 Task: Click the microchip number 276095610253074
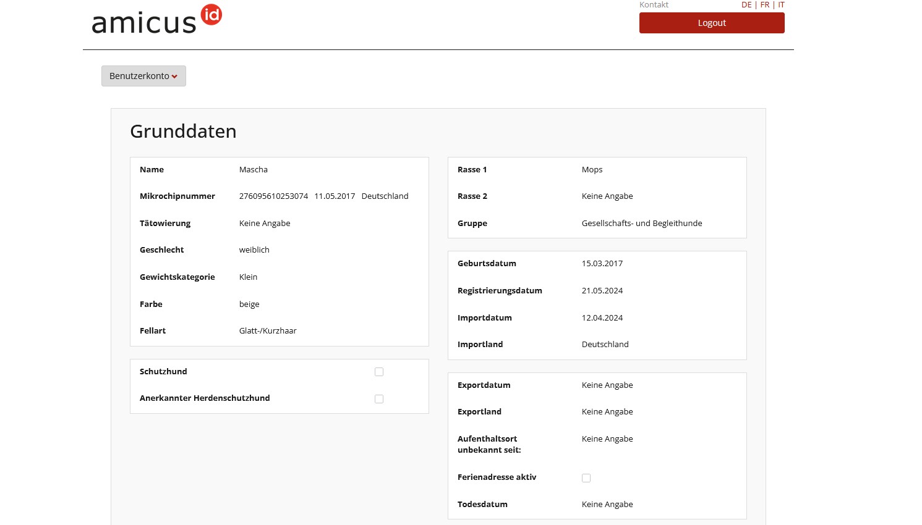point(273,196)
